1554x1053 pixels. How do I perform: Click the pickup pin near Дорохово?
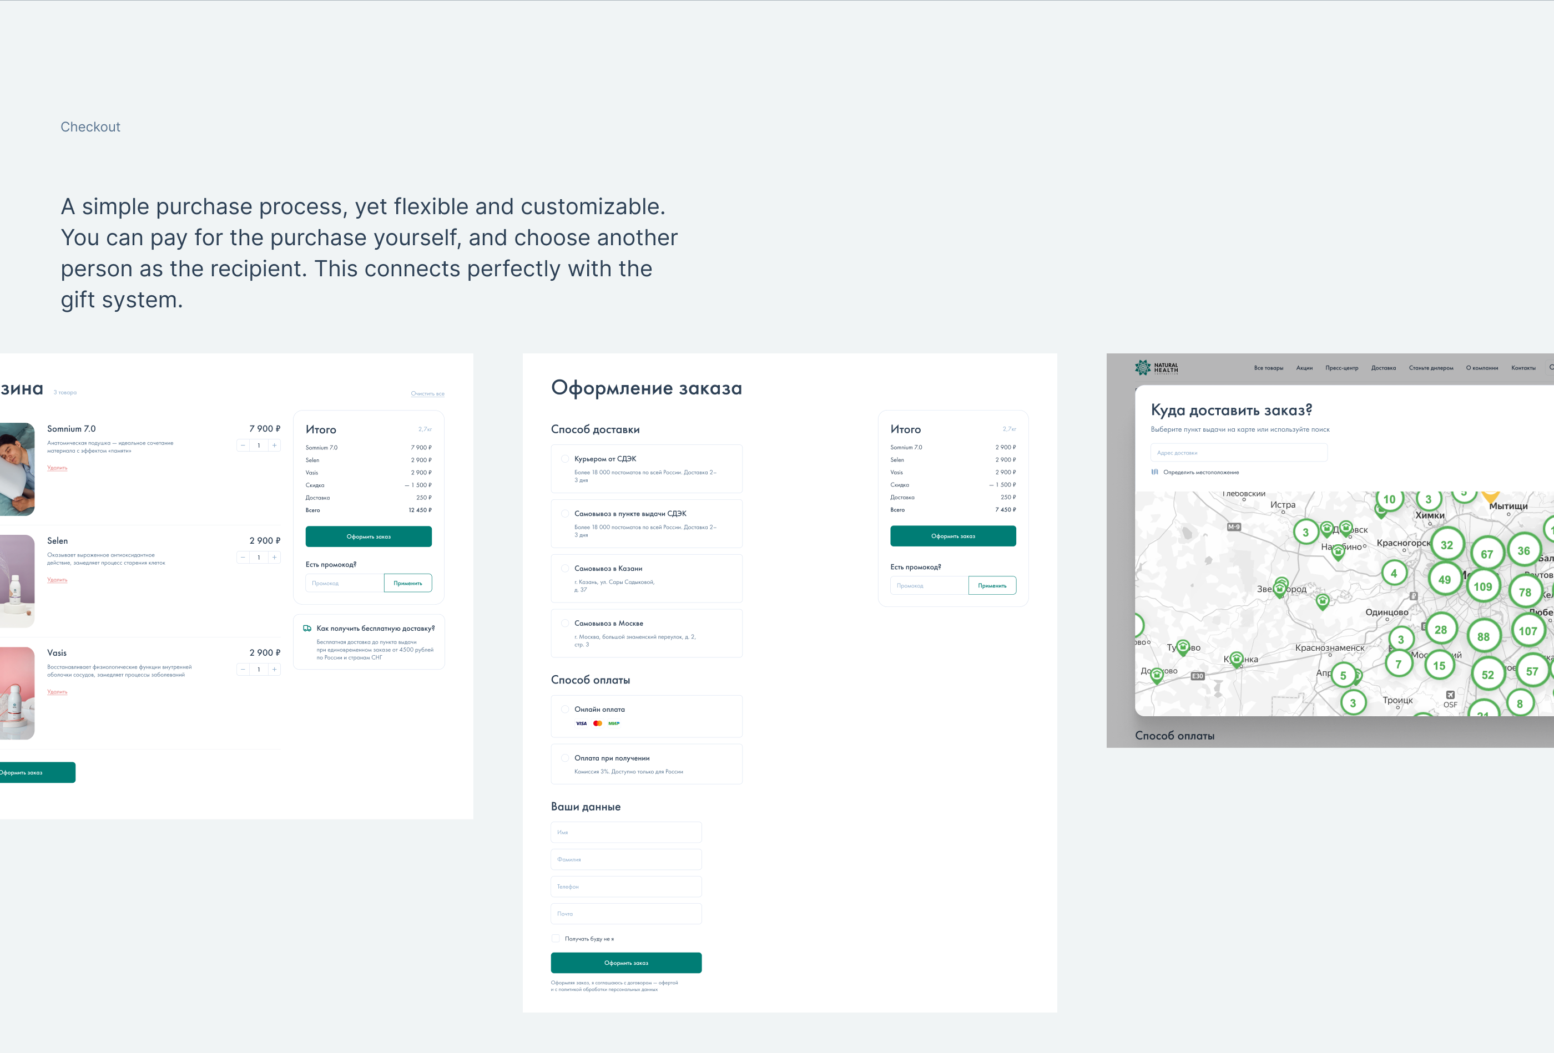(1157, 675)
